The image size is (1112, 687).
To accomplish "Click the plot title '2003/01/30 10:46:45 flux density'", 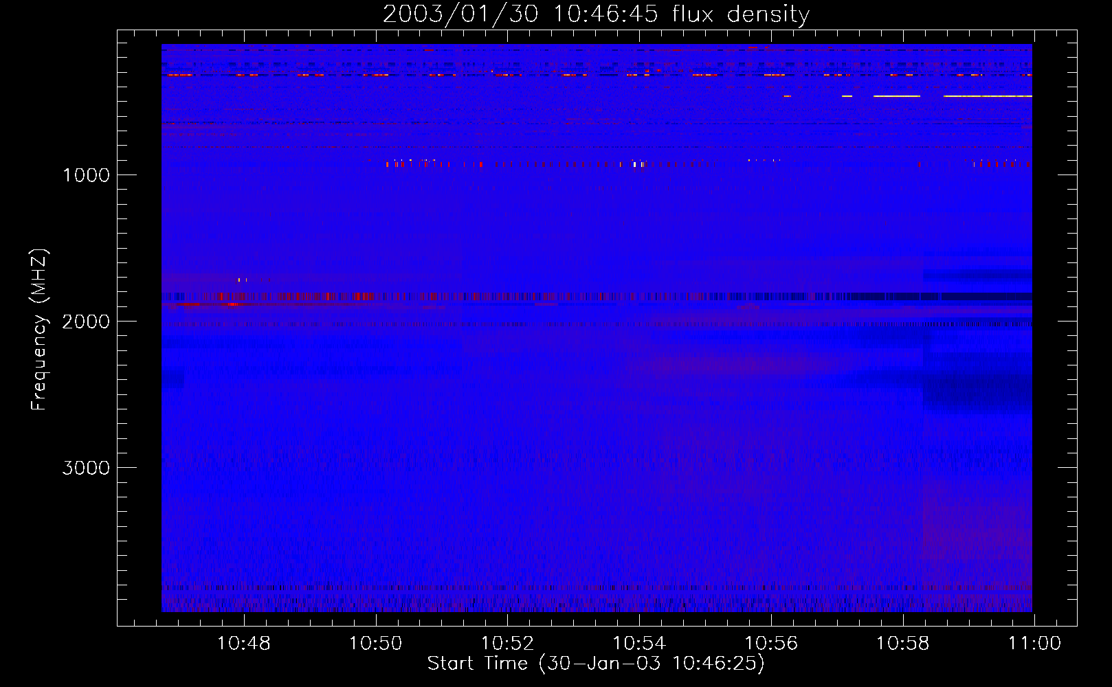I will [x=596, y=14].
